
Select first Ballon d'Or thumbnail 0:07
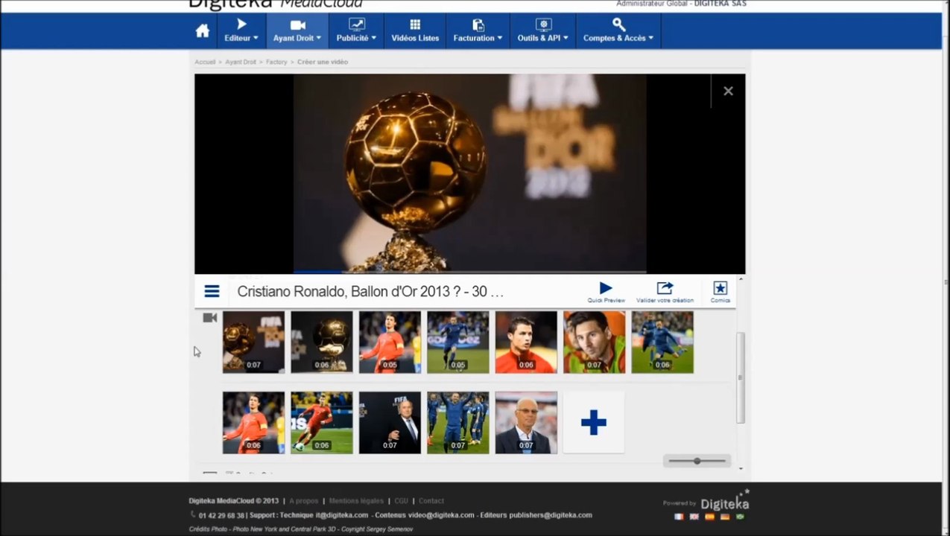[x=253, y=342]
